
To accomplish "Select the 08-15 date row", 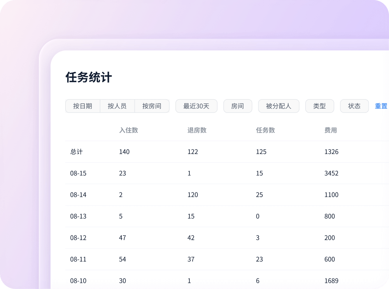I will coord(78,173).
